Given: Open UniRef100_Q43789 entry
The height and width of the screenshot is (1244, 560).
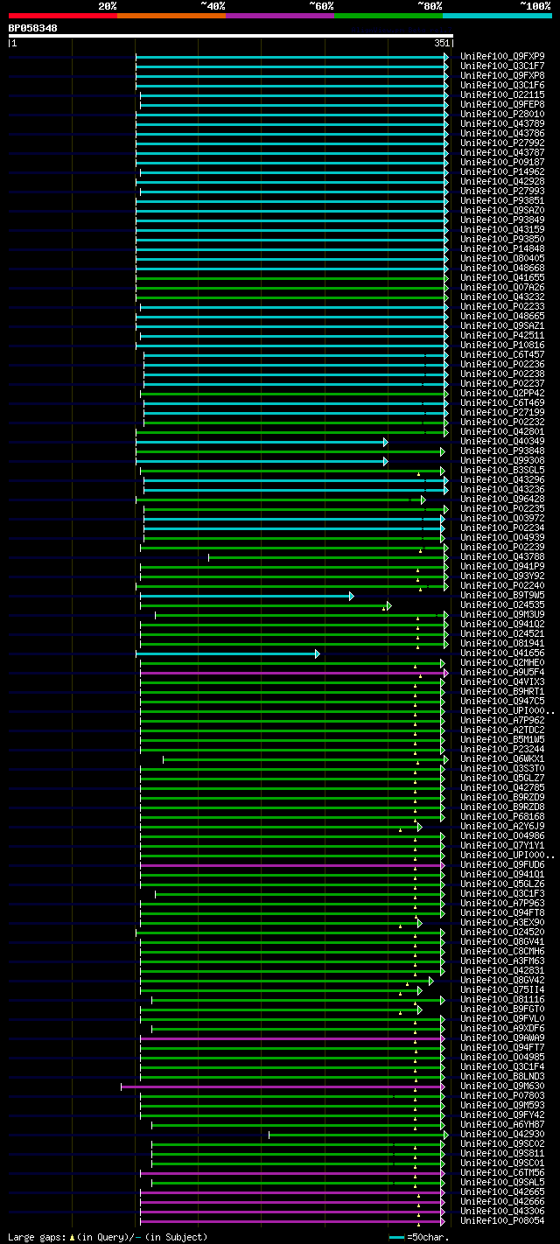Looking at the screenshot, I should (502, 124).
